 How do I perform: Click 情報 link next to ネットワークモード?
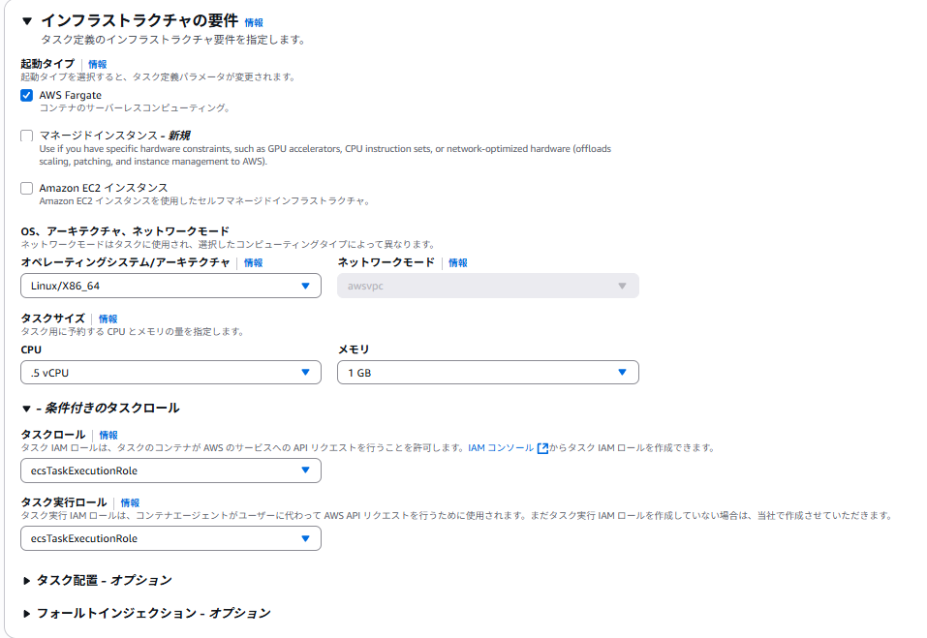point(457,263)
